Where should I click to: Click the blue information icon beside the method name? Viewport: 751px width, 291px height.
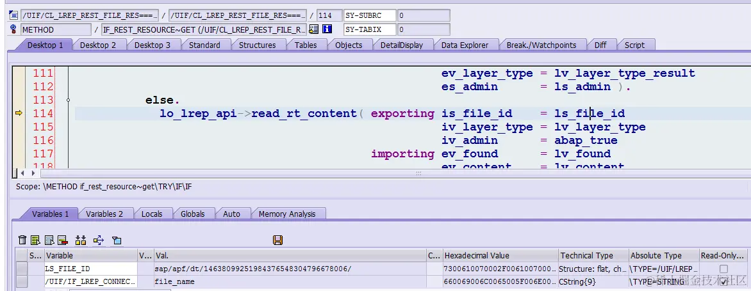327,29
